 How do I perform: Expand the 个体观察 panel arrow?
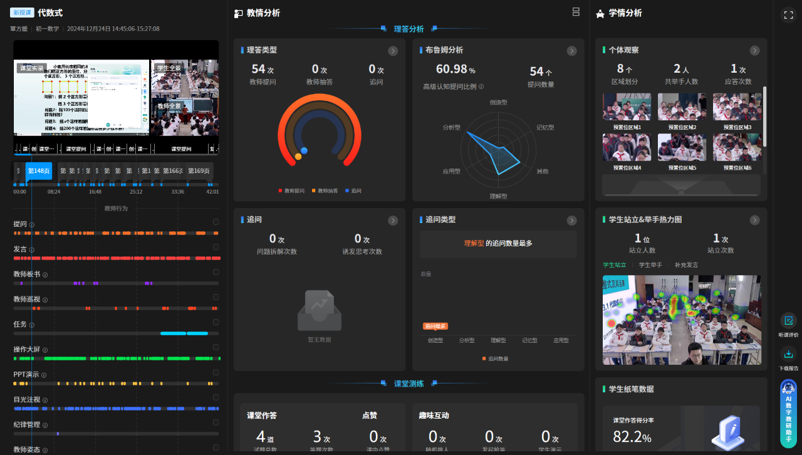755,51
